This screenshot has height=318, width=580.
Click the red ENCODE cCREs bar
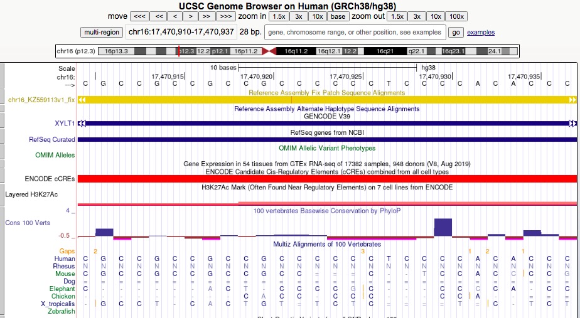327,179
